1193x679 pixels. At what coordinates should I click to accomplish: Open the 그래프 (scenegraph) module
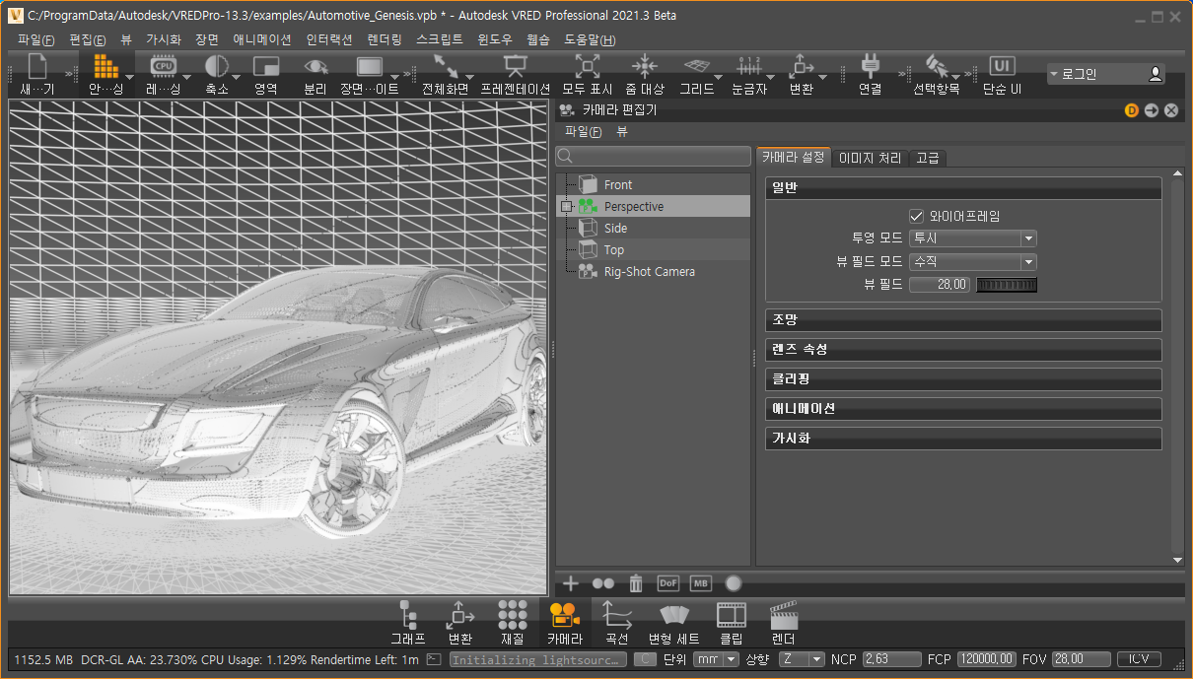[407, 615]
